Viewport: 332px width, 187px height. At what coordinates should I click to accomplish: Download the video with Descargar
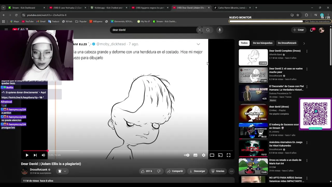[197, 171]
